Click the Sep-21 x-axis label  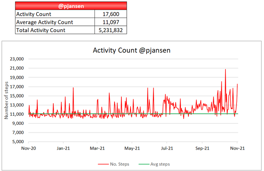point(202,148)
